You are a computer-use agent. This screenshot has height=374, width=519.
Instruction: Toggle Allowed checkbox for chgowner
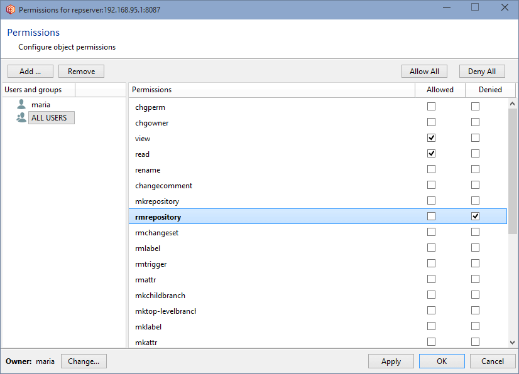[x=431, y=122]
